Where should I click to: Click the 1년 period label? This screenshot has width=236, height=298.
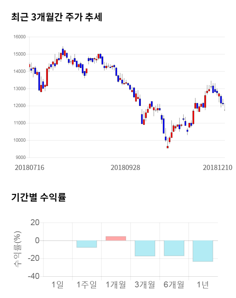[x=203, y=284]
